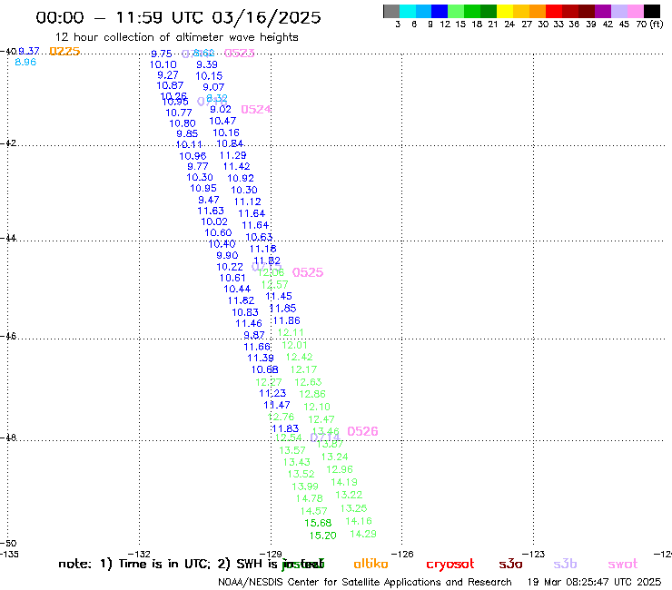The height and width of the screenshot is (590, 672).
Task: Click the wave height value 11.18
Action: point(263,250)
